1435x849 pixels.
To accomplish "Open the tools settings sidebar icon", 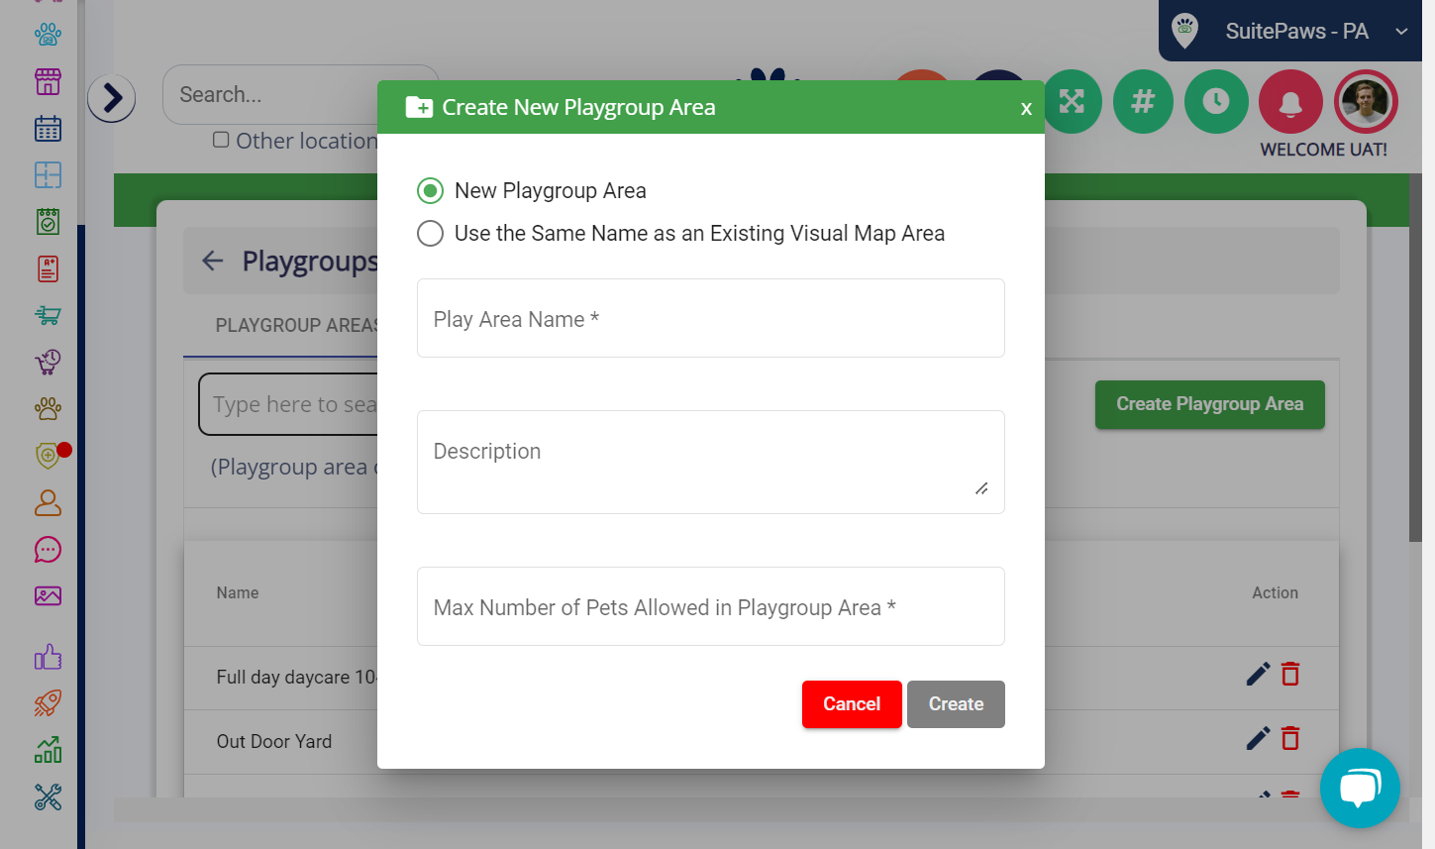I will (48, 796).
